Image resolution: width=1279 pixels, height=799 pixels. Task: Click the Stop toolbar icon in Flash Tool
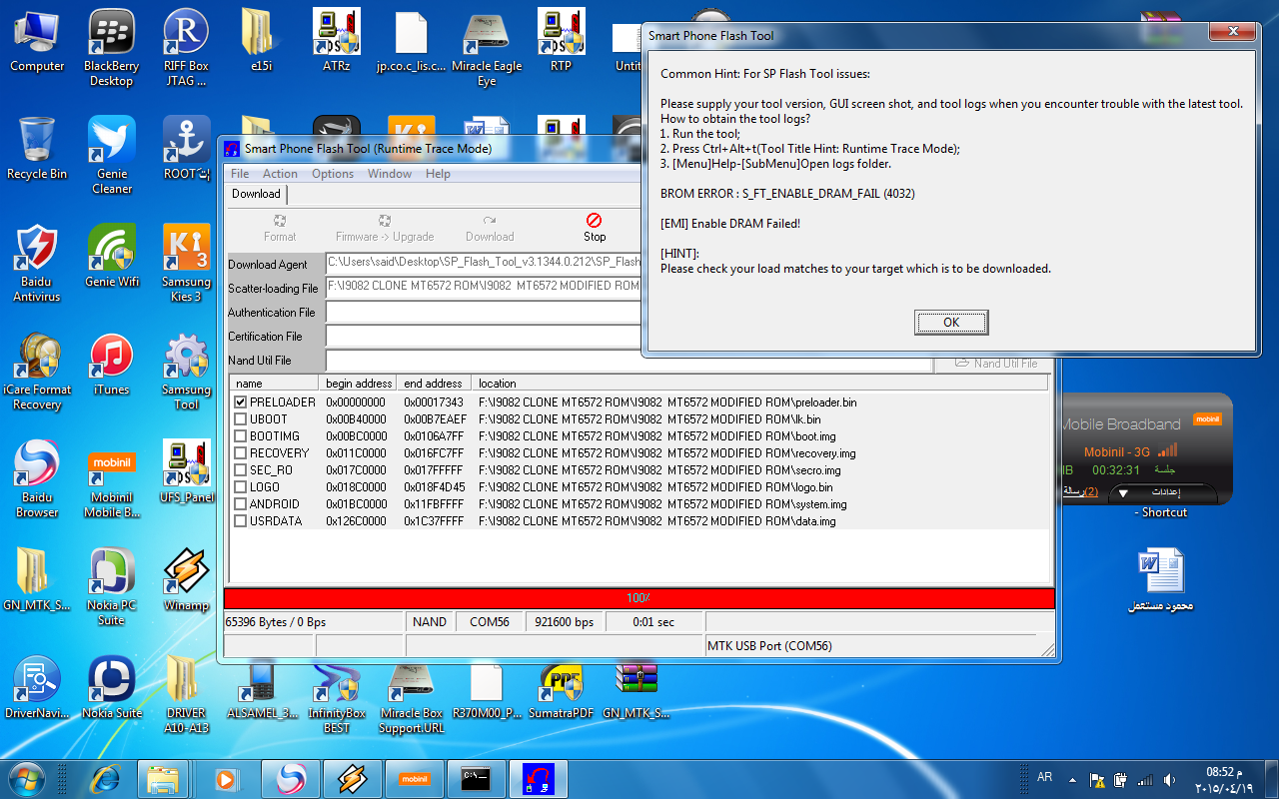click(x=595, y=227)
